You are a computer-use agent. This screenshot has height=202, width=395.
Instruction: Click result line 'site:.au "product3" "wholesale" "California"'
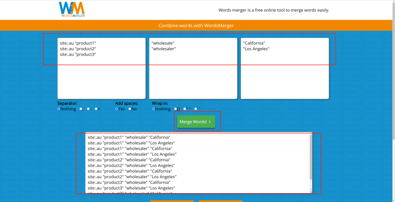point(129,182)
